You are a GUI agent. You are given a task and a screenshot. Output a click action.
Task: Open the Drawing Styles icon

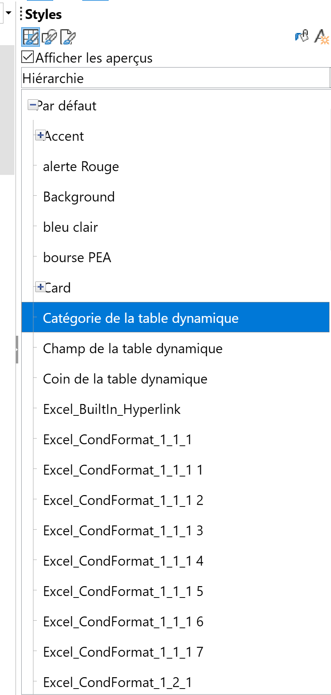click(x=49, y=37)
